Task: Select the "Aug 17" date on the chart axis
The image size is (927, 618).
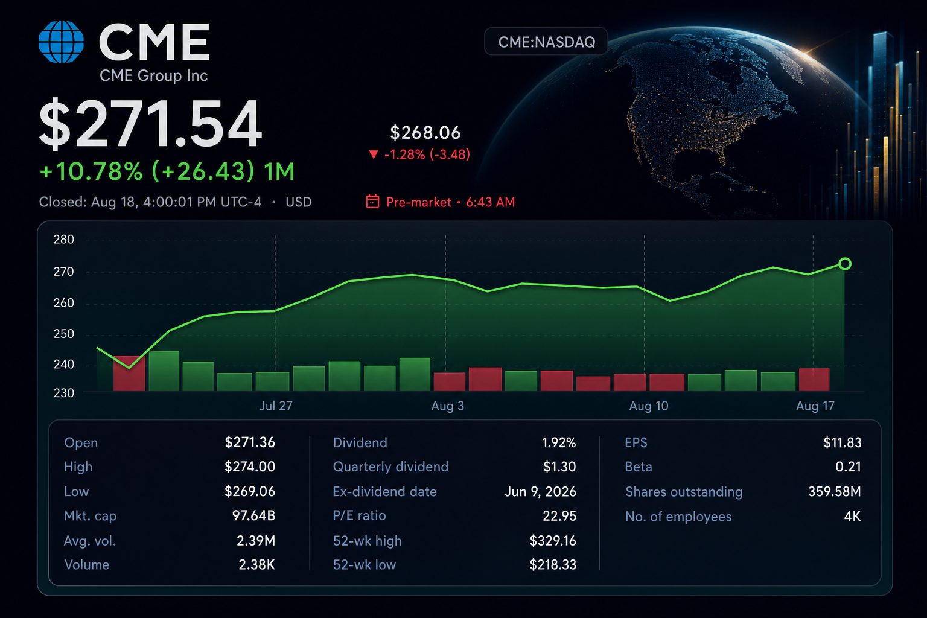Action: click(815, 406)
